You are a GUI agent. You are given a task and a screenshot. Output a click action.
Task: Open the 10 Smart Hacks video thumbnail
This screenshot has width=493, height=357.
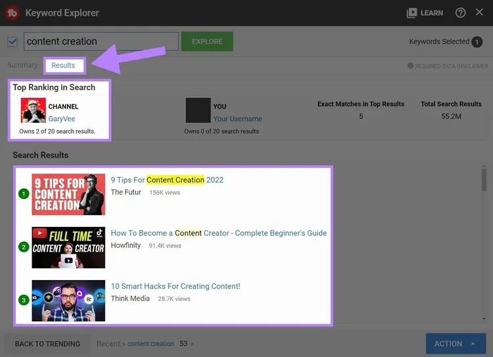click(68, 300)
